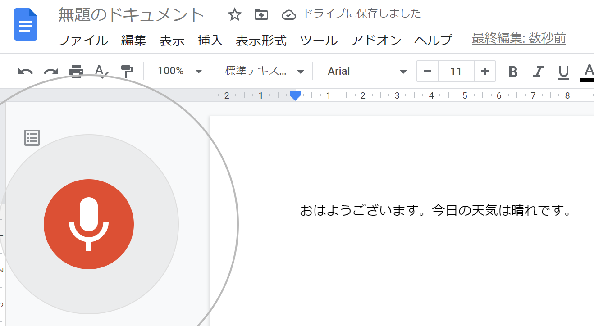
Task: Run the spell check tool
Action: coord(101,71)
